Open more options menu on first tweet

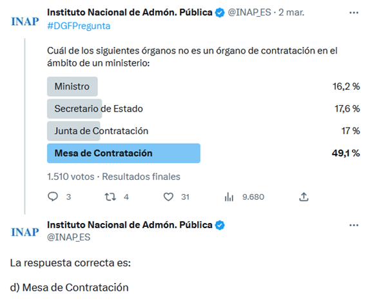pos(354,13)
